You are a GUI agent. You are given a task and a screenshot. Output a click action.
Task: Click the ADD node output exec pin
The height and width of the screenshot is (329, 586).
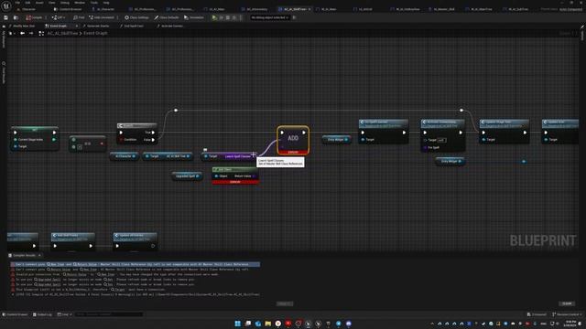tap(304, 133)
